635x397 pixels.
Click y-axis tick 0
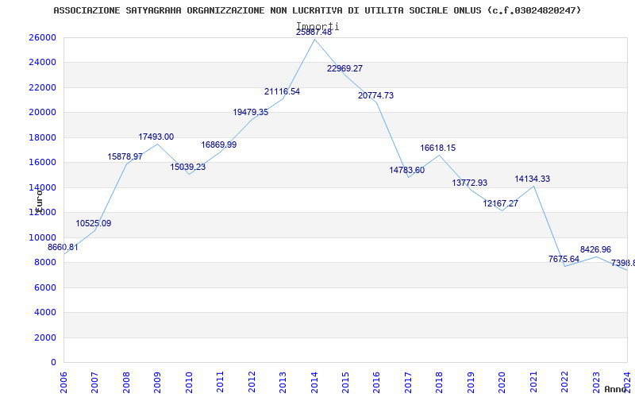(53, 362)
